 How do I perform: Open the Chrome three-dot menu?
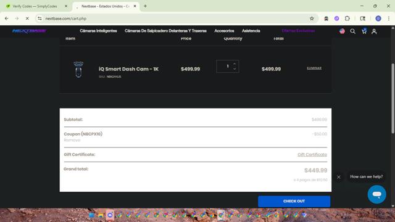389,18
